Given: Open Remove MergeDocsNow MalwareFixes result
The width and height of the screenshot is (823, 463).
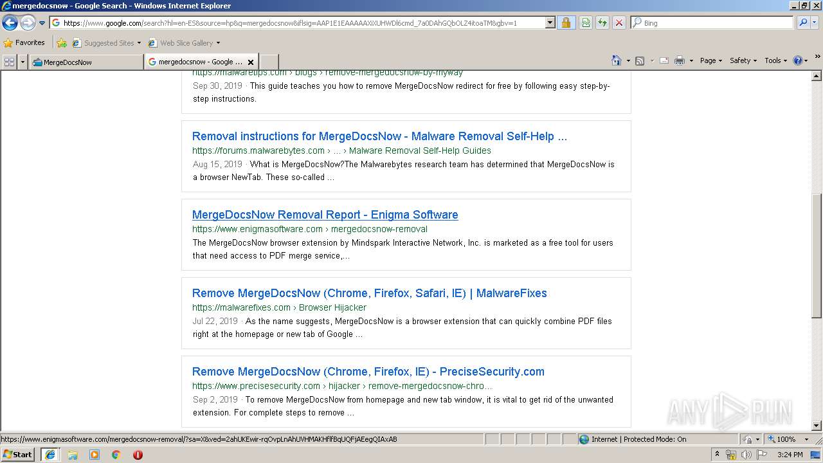Looking at the screenshot, I should [369, 293].
